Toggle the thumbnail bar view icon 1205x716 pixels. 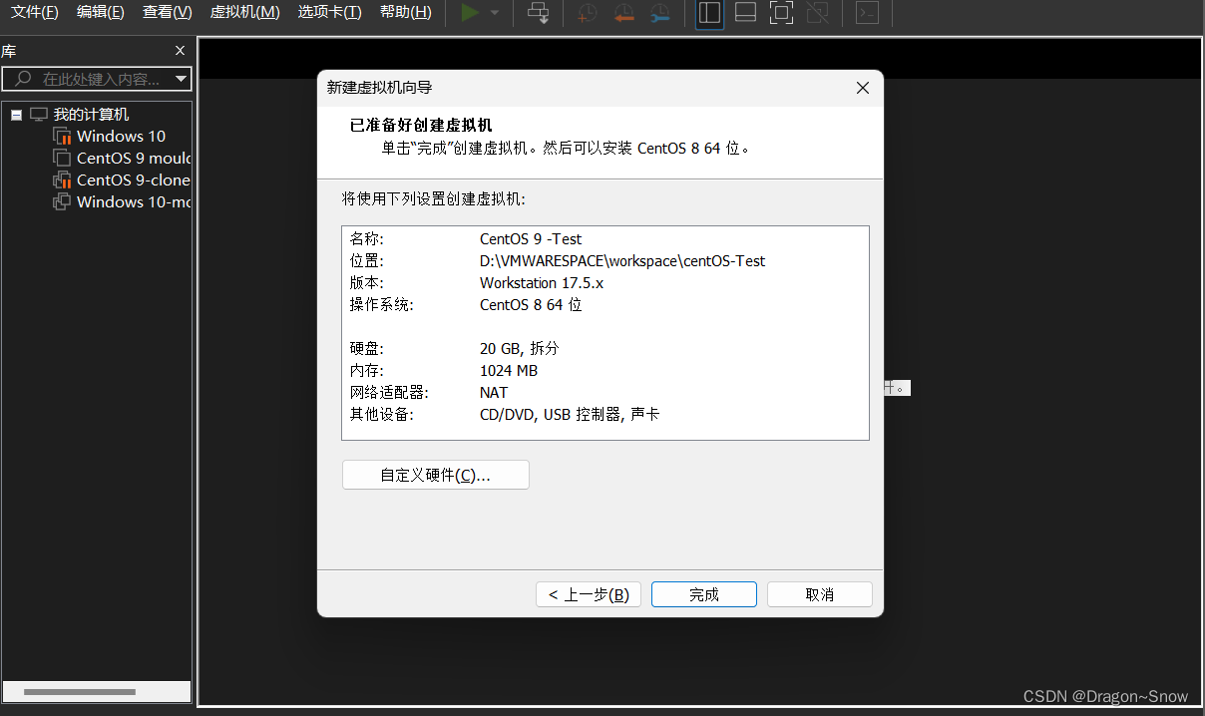pyautogui.click(x=745, y=13)
